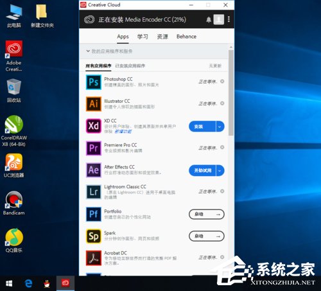Click the 安装 button for XD CC
The height and width of the screenshot is (291, 321).
click(202, 127)
